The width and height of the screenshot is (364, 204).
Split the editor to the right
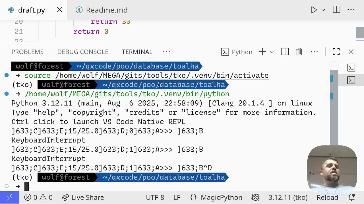coord(336,10)
